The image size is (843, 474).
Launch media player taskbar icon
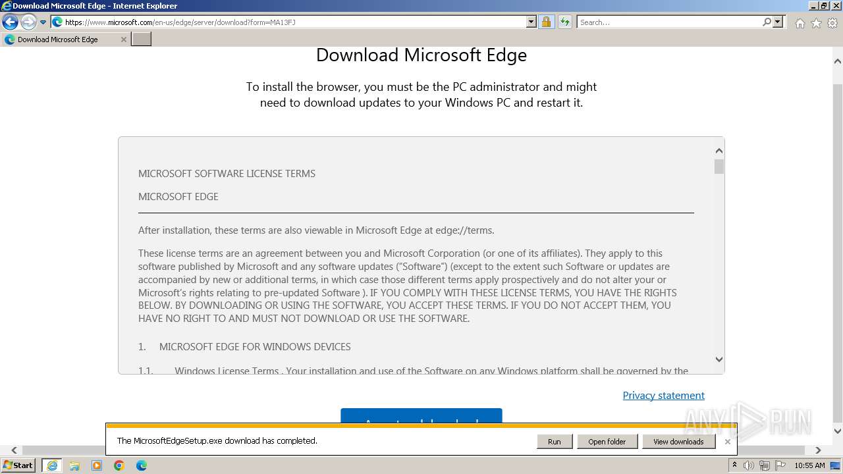pos(97,465)
